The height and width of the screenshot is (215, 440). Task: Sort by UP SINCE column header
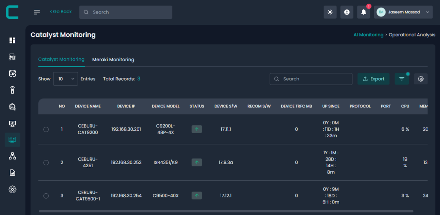331,106
